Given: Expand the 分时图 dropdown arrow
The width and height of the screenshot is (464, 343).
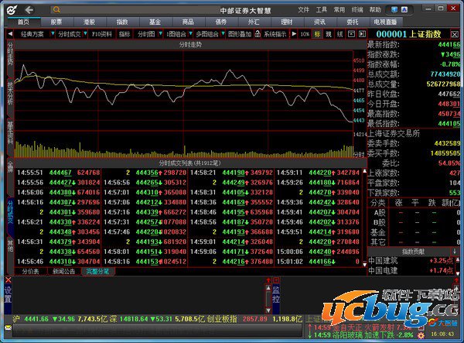Looking at the screenshot, I should (x=160, y=34).
